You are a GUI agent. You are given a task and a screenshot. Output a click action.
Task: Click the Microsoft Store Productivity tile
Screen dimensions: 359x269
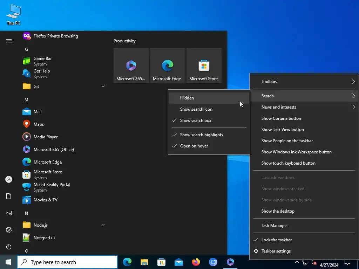click(204, 65)
